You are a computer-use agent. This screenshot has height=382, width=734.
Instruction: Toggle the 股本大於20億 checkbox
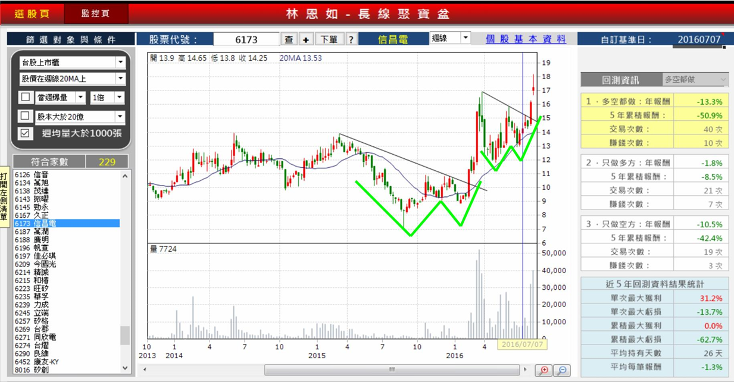pyautogui.click(x=25, y=116)
